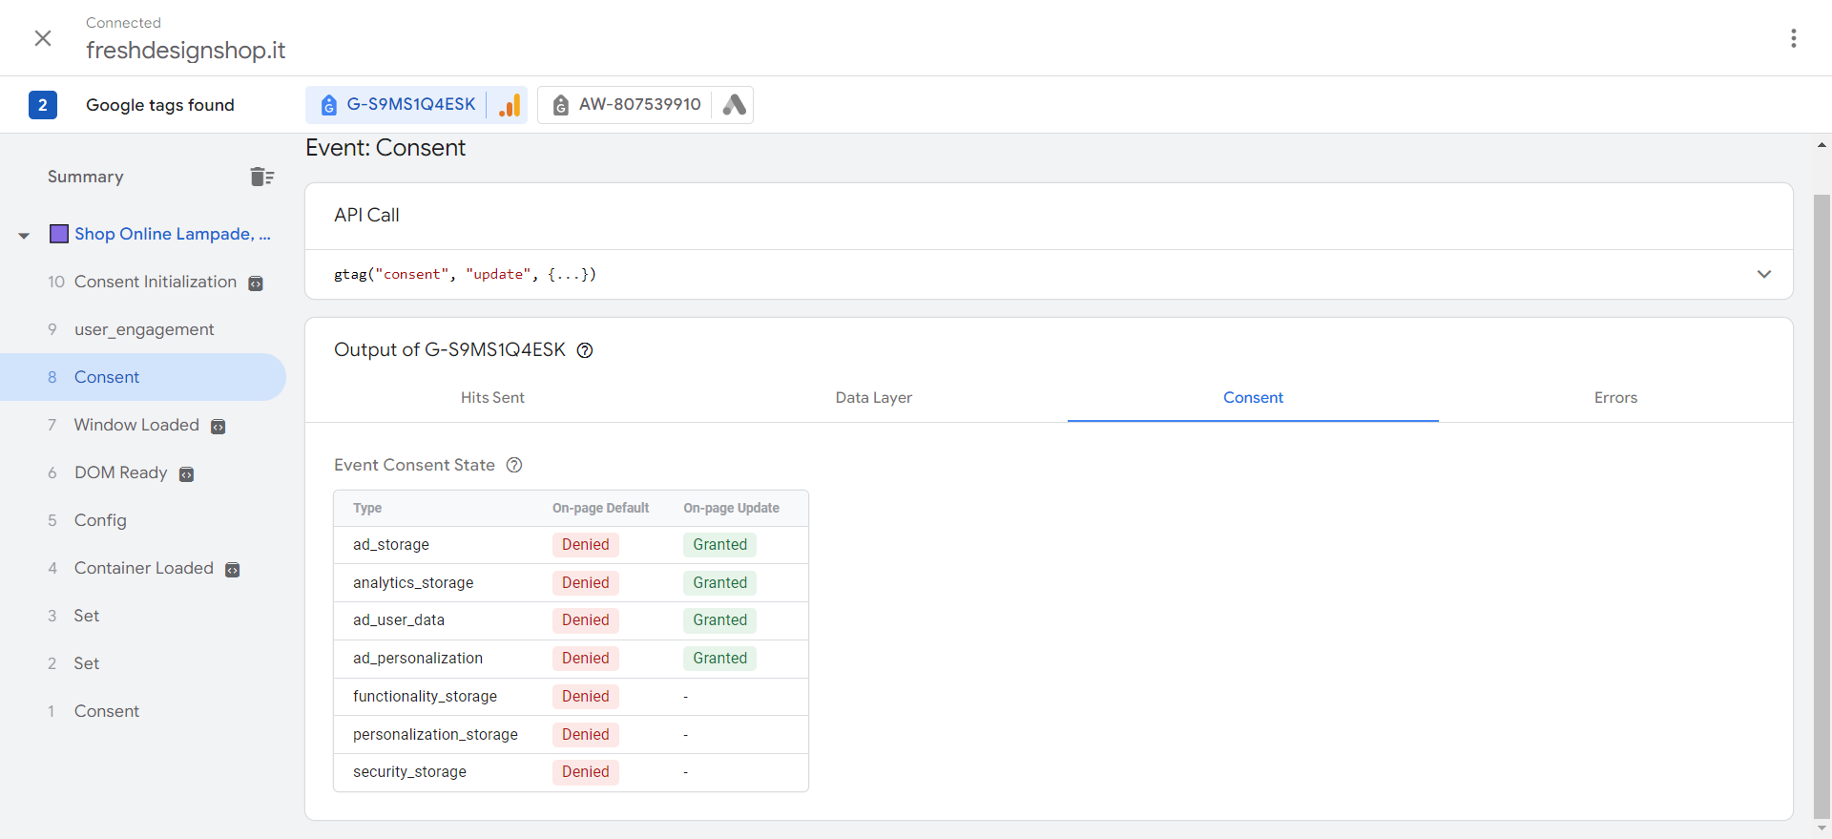1832x839 pixels.
Task: Select the user_engagement event
Action: coord(144,329)
